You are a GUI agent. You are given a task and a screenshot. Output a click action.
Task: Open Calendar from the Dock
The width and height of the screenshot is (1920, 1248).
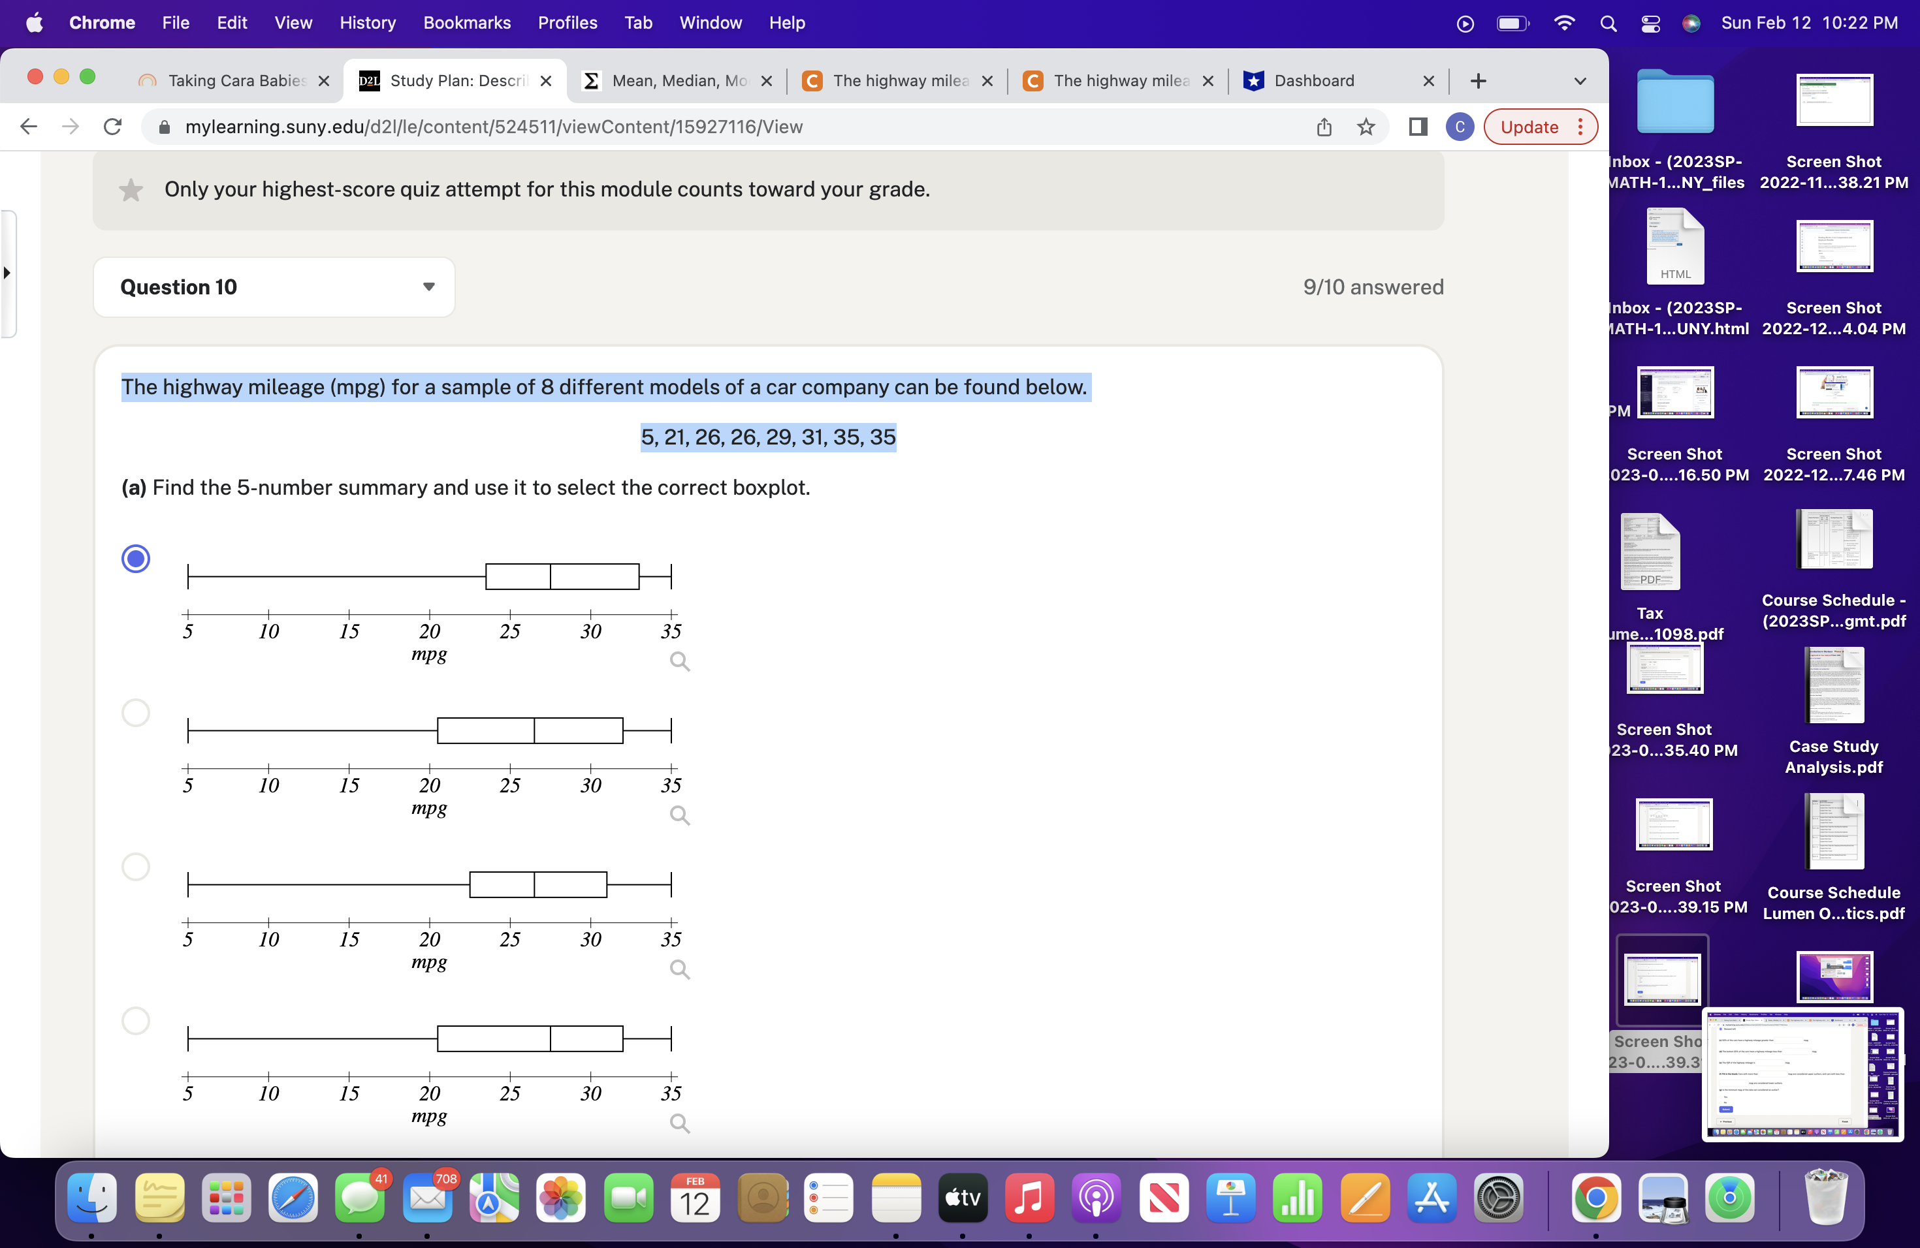point(695,1200)
